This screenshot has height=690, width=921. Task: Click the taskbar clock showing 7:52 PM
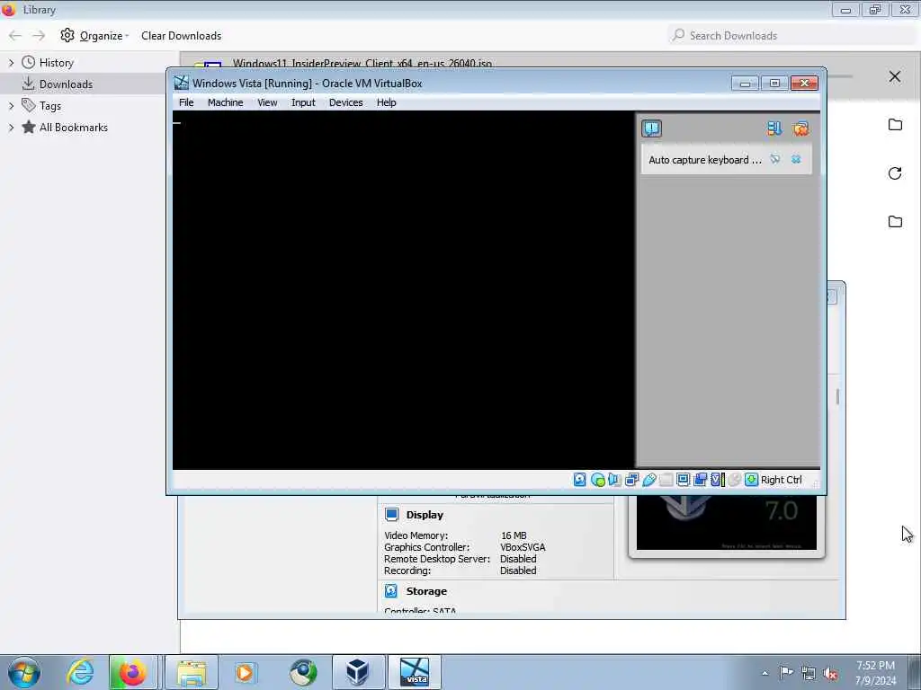[x=875, y=673]
